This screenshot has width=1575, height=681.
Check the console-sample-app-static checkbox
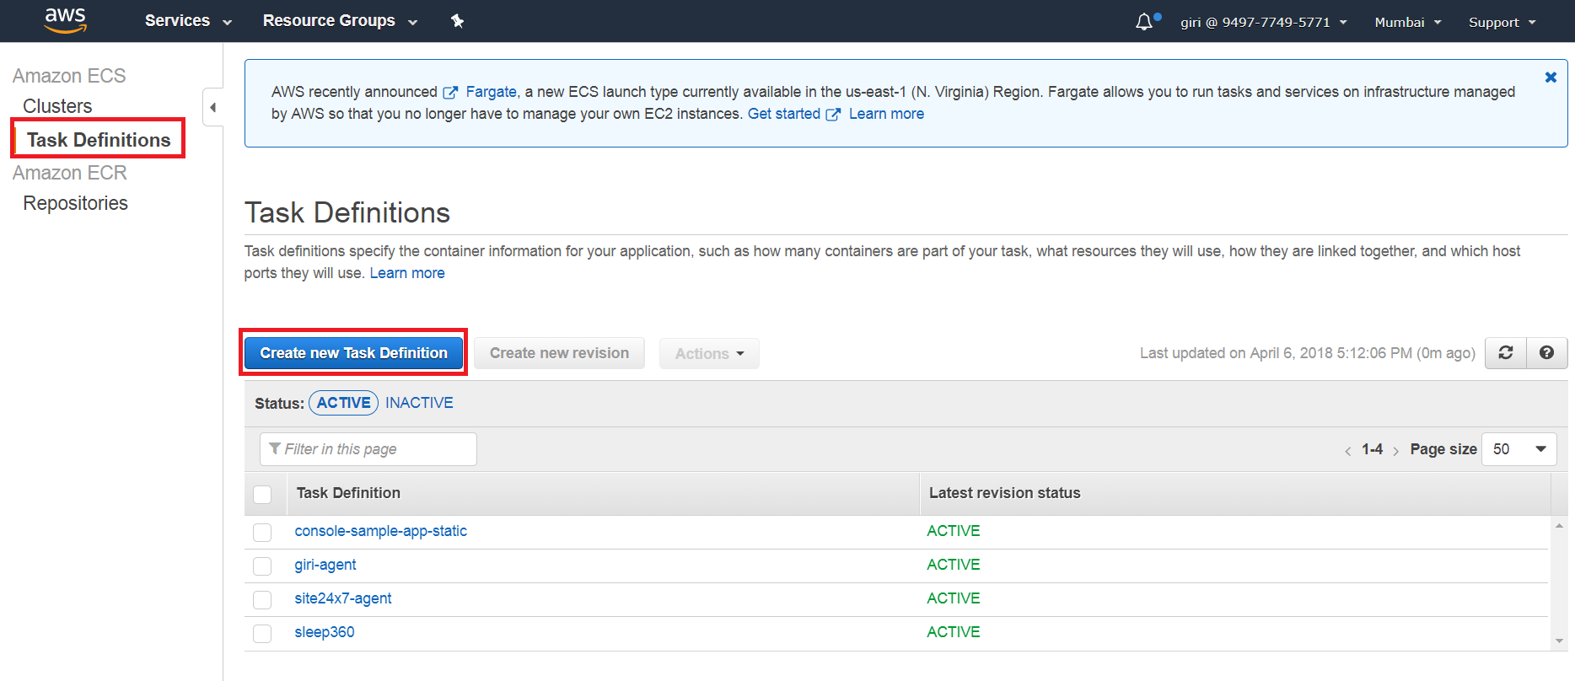[262, 533]
